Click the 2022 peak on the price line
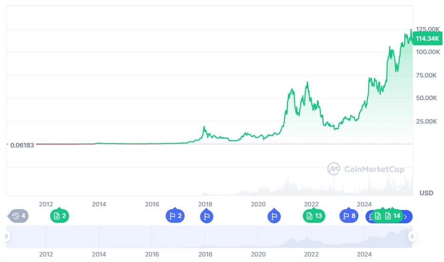The width and height of the screenshot is (444, 262). pos(307,83)
